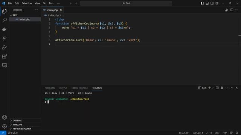Select index.php in the Explorer tree

pos(25,19)
